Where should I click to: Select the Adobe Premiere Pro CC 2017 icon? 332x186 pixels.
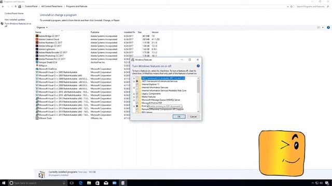click(37, 59)
